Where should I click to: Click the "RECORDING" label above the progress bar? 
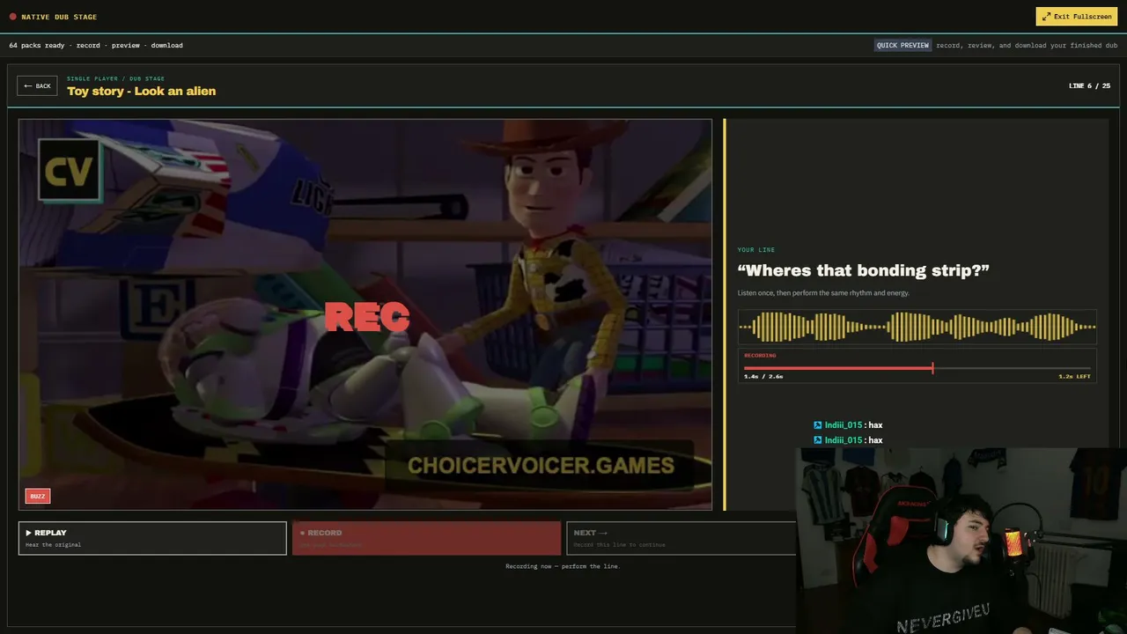point(761,356)
